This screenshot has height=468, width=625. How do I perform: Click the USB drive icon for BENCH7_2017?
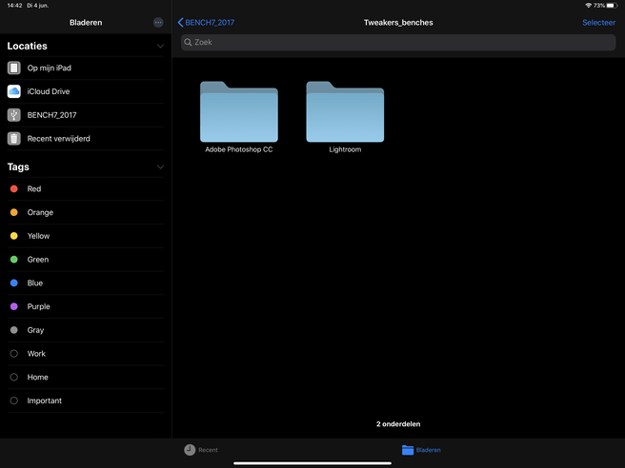[14, 114]
